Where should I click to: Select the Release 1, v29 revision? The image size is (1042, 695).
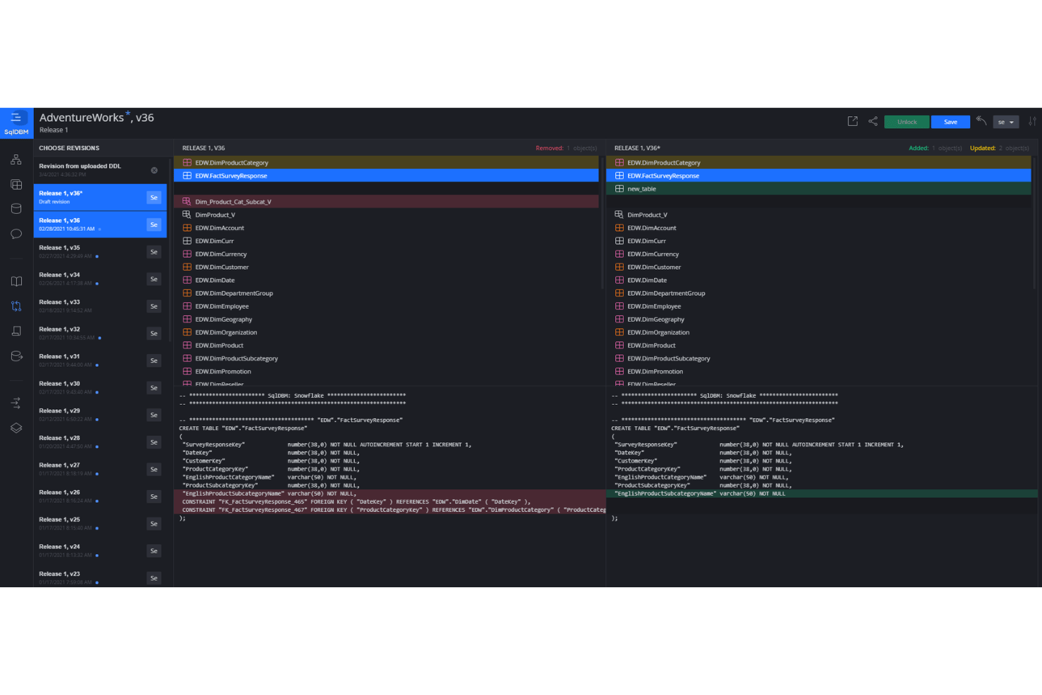pos(100,415)
